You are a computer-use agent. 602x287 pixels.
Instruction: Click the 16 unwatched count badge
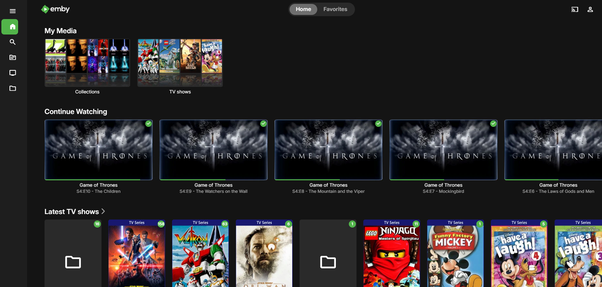point(97,224)
